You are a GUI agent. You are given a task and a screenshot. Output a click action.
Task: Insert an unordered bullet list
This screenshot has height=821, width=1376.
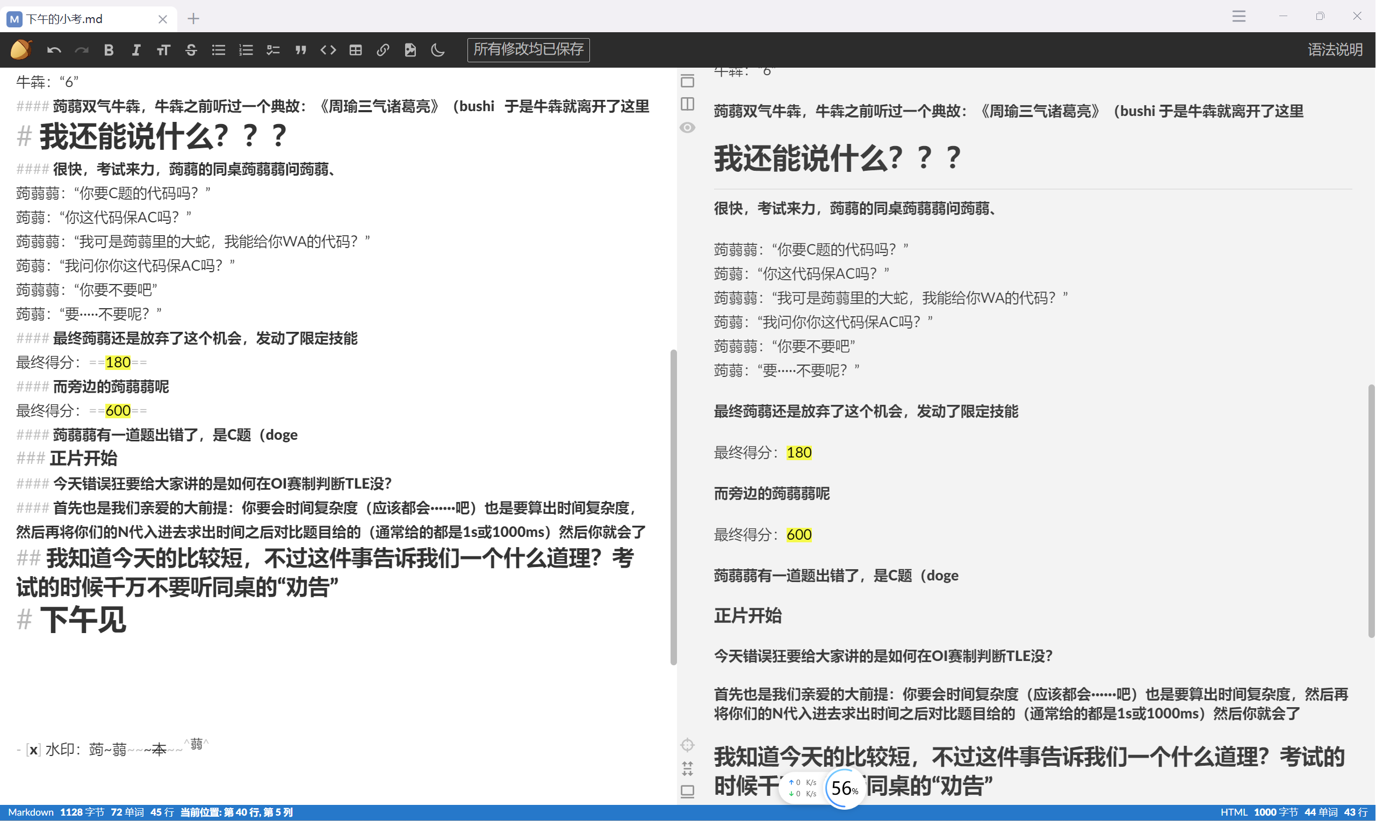(x=219, y=50)
